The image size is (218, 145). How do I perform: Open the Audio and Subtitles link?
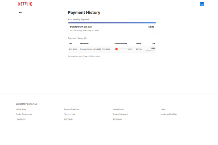(x=169, y=114)
